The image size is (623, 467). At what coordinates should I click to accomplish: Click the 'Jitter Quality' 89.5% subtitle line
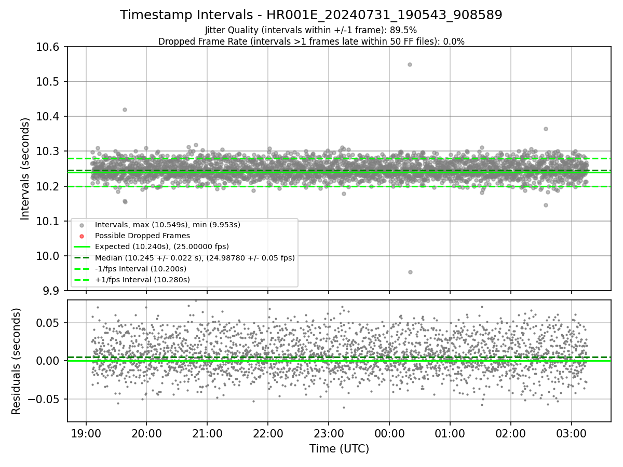point(311,30)
